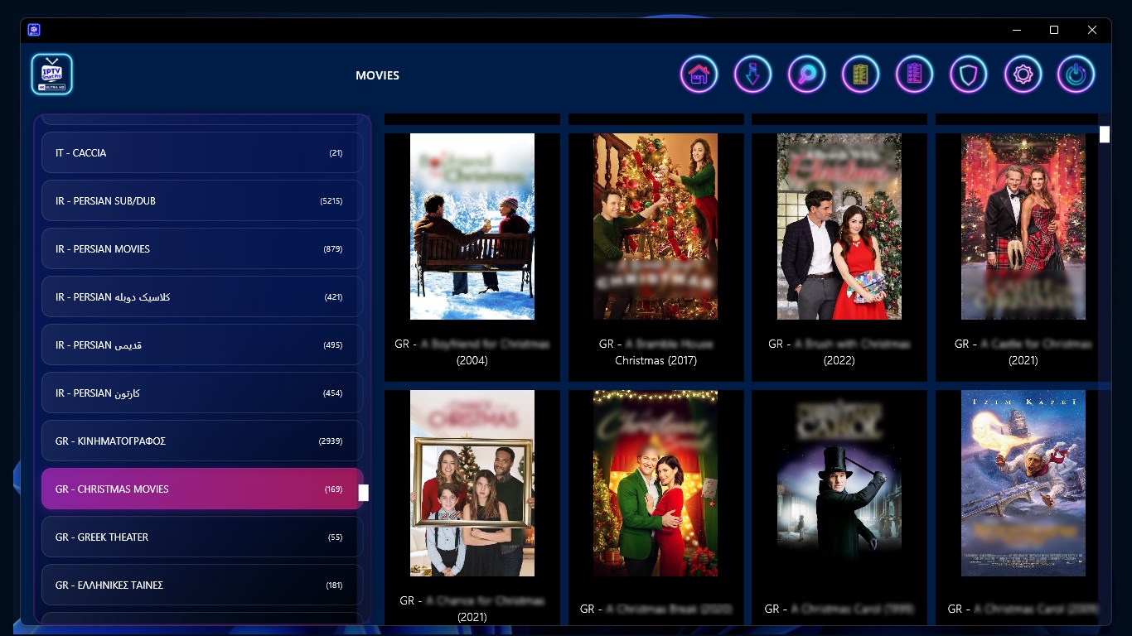Image resolution: width=1132 pixels, height=636 pixels.
Task: Click the app icon in the title bar
Action: click(33, 30)
